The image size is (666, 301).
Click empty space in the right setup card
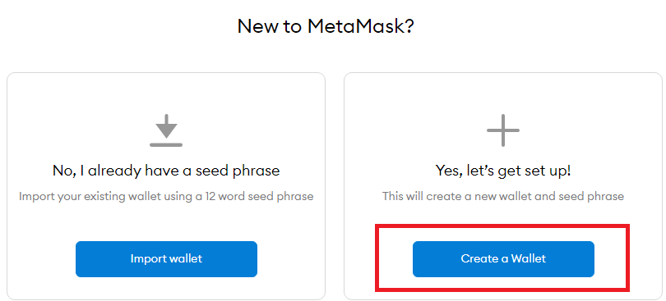pyautogui.click(x=503, y=95)
